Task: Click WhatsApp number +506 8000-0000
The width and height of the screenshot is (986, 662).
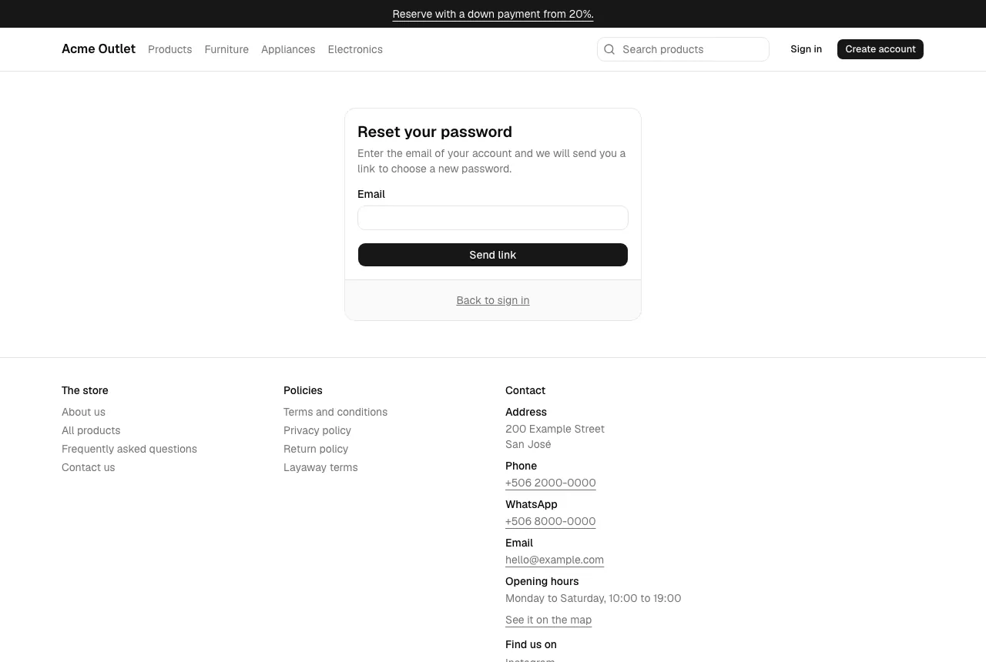Action: 551,521
